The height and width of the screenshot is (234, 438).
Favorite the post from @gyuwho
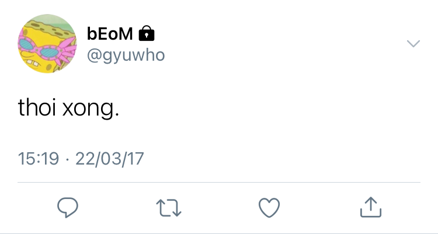[269, 206]
